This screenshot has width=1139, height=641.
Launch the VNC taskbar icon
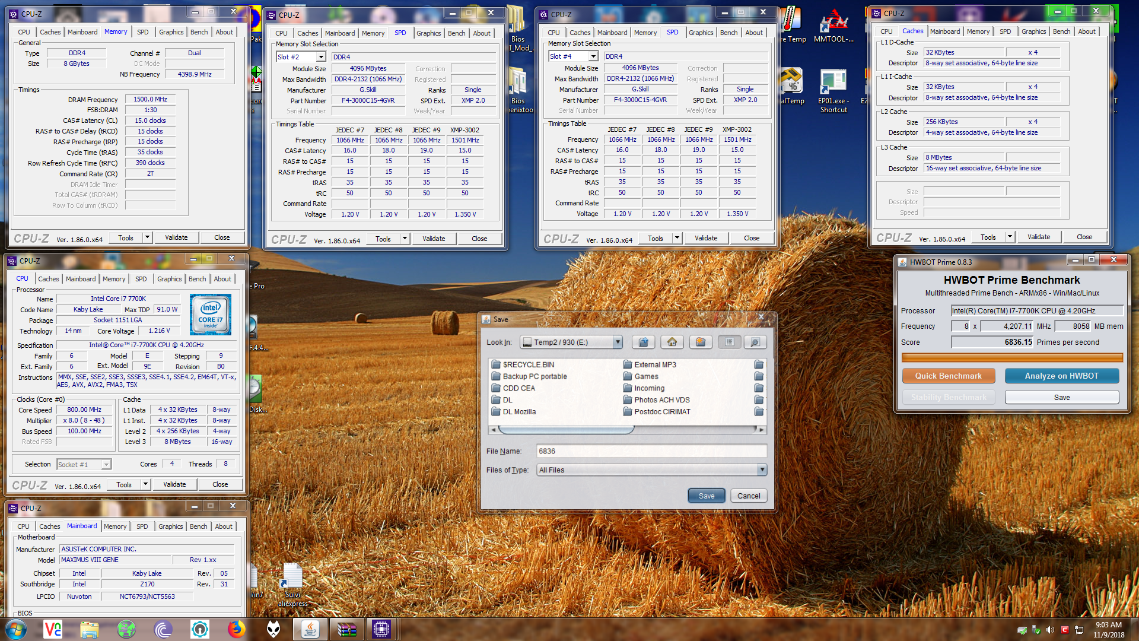coord(53,629)
